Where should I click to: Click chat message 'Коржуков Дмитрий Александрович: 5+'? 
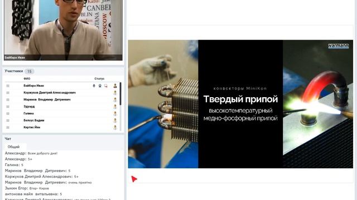[42, 177]
